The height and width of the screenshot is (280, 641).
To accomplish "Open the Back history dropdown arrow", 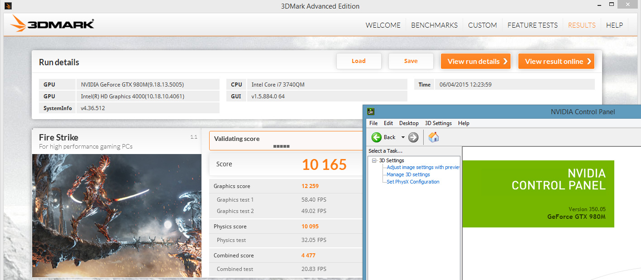I will [x=403, y=137].
